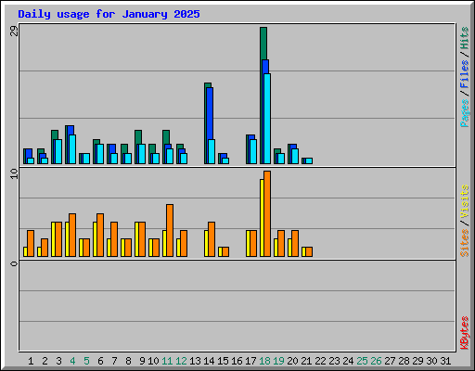
Task: Select the orange Visits bar for day 18
Action: [267, 213]
